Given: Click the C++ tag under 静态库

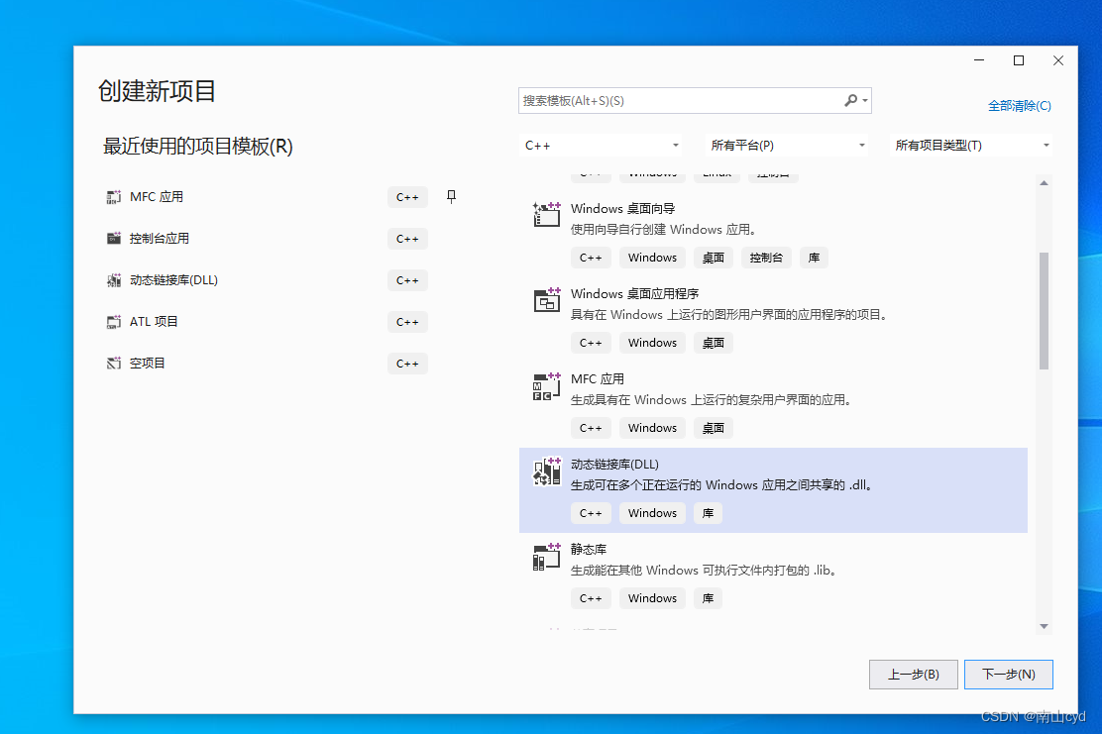Looking at the screenshot, I should 591,598.
